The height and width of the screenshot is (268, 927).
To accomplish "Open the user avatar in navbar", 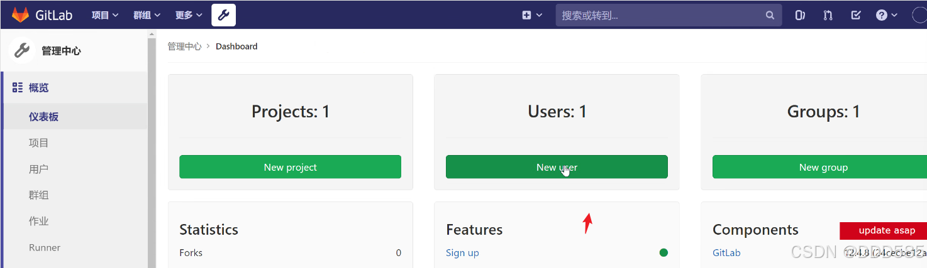I will [919, 15].
